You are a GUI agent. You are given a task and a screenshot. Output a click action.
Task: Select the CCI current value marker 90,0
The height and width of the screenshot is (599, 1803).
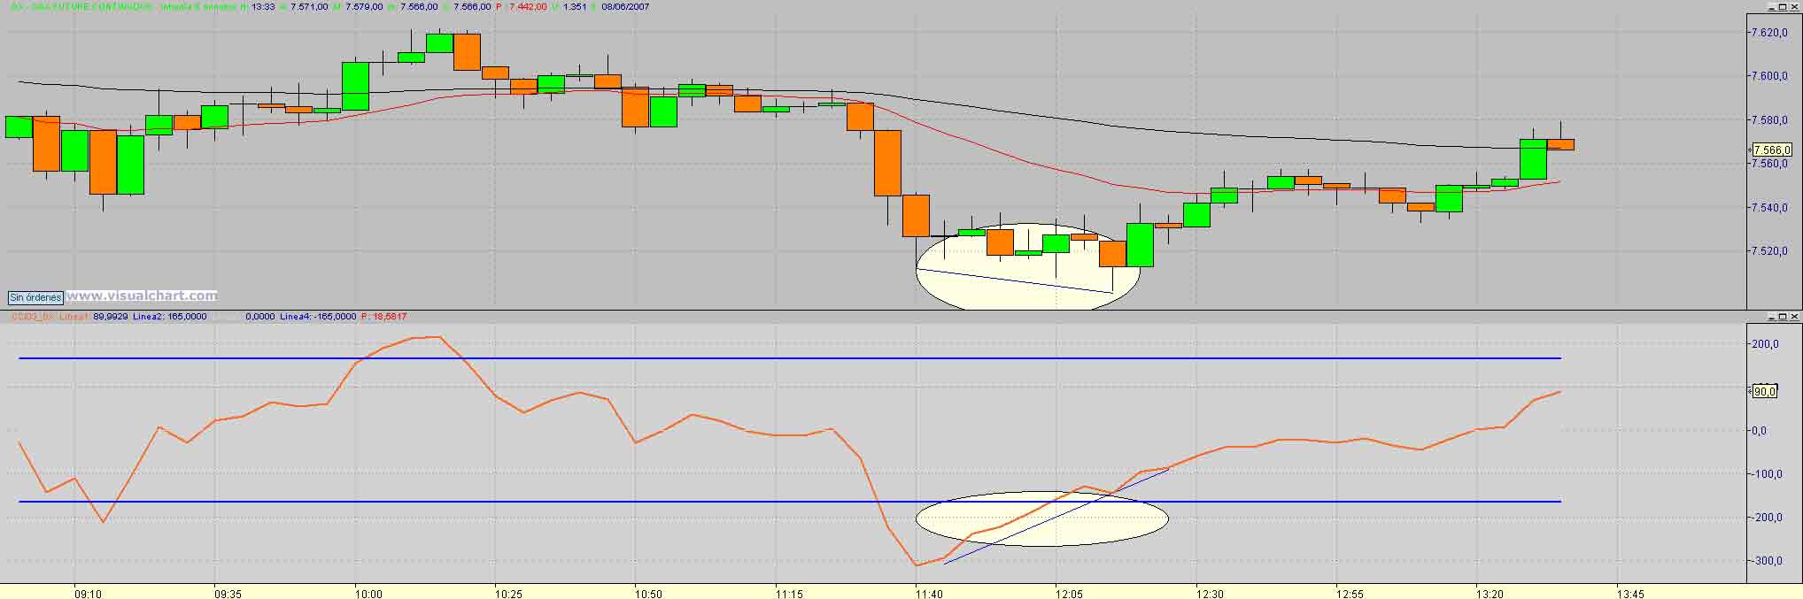click(x=1764, y=391)
